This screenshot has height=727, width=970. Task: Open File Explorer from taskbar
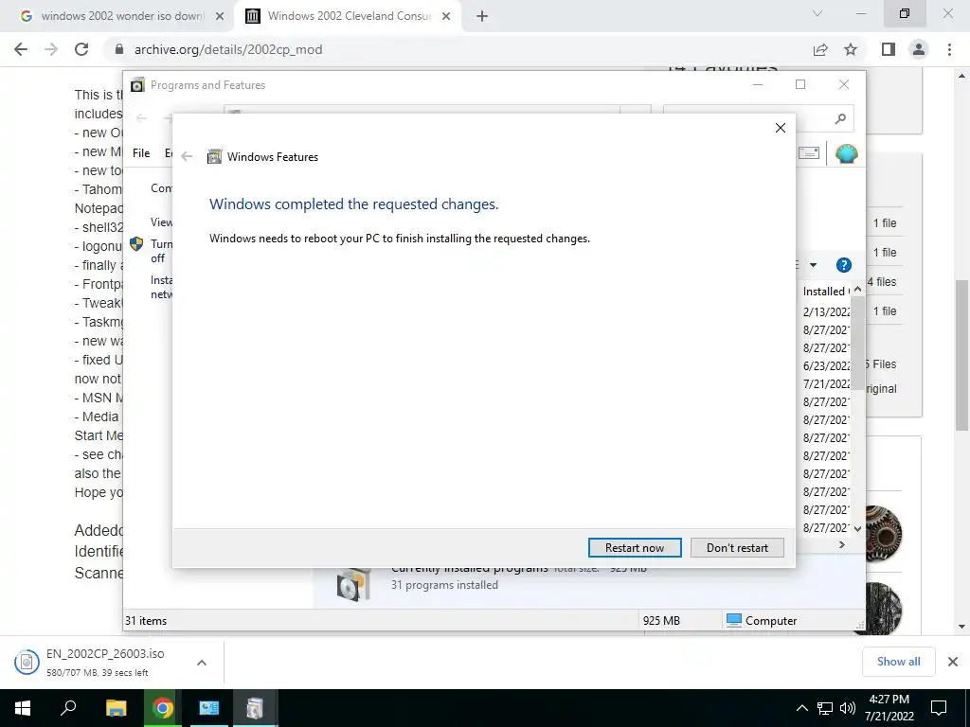click(116, 708)
